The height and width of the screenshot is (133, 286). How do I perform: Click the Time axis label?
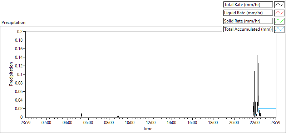pos(148,129)
